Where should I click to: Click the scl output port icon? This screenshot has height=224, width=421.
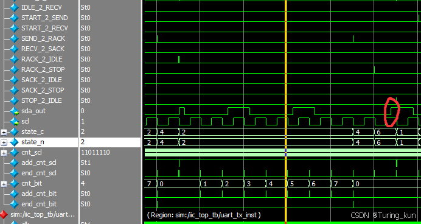point(15,122)
